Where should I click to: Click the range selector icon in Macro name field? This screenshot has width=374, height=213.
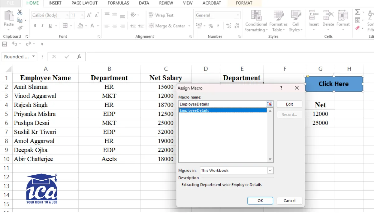pos(270,104)
